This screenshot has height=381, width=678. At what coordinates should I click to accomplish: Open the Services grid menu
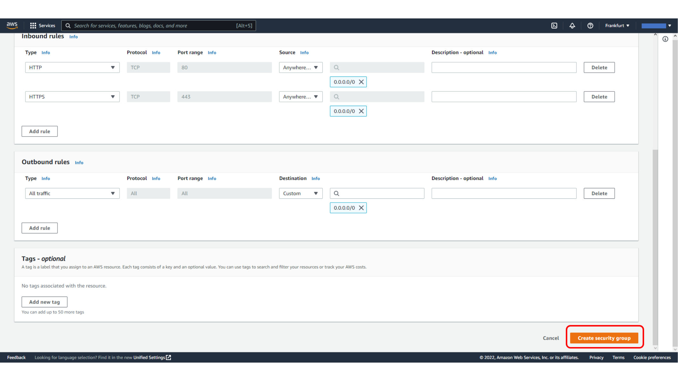point(43,25)
